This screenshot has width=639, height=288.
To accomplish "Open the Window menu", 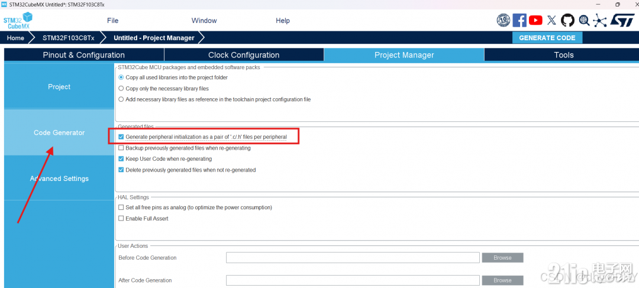I will 204,20.
